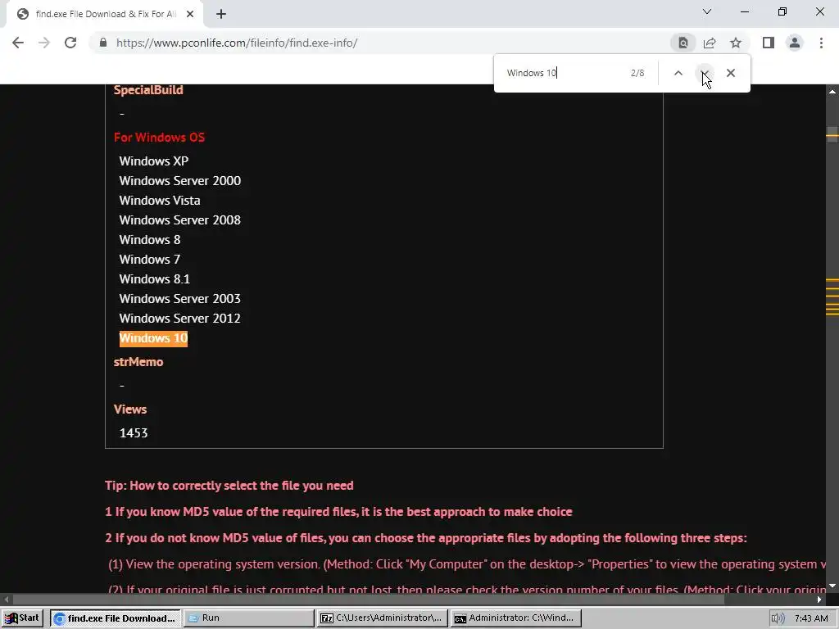This screenshot has width=839, height=629.
Task: Open the tab search chevron
Action: tap(707, 11)
